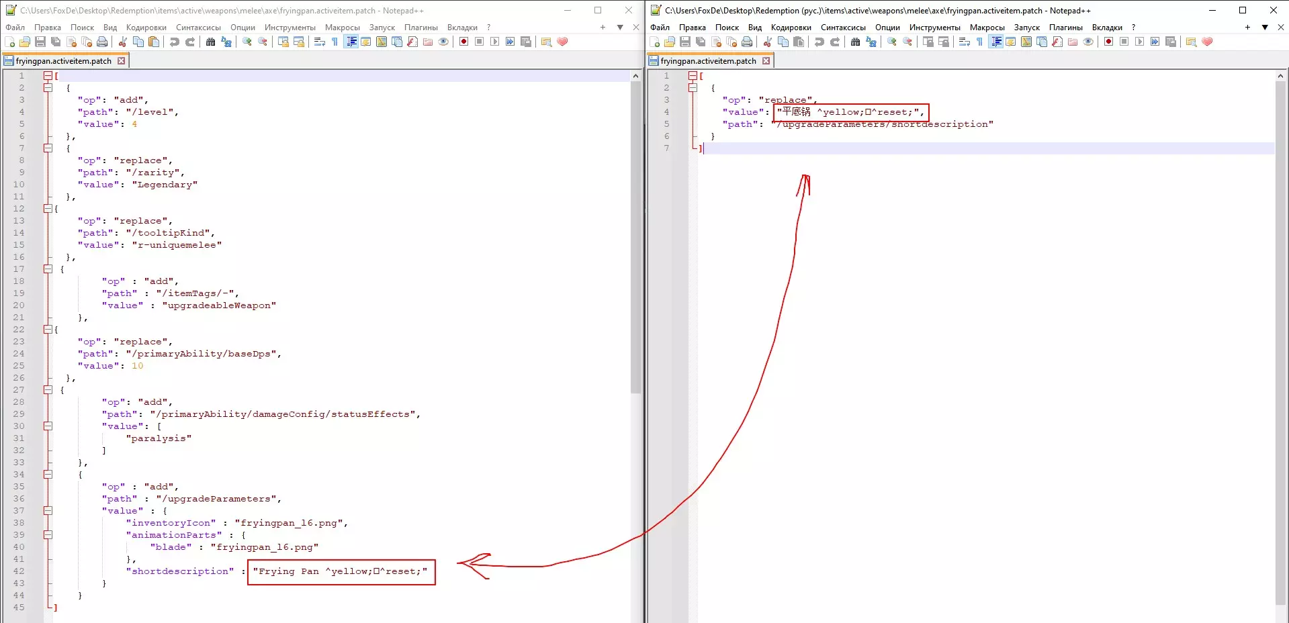Click Save icon in Redemption (pyc.) window
Screen dimensions: 1289x623
coord(685,42)
